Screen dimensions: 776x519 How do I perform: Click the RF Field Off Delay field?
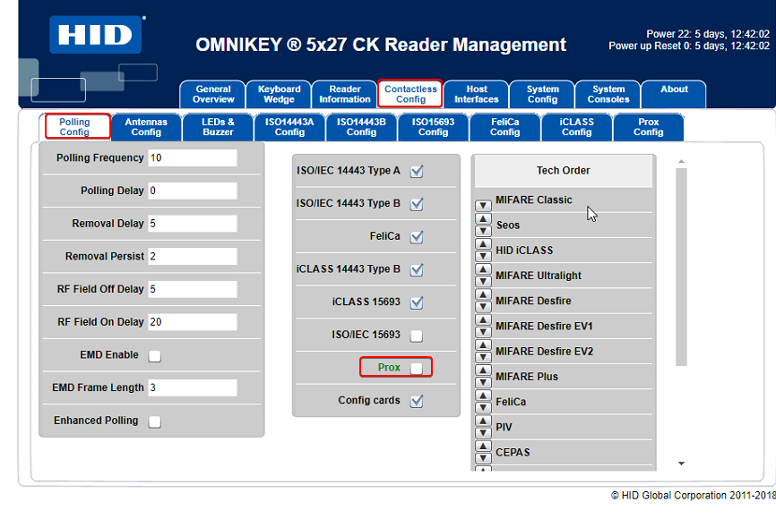coord(193,289)
